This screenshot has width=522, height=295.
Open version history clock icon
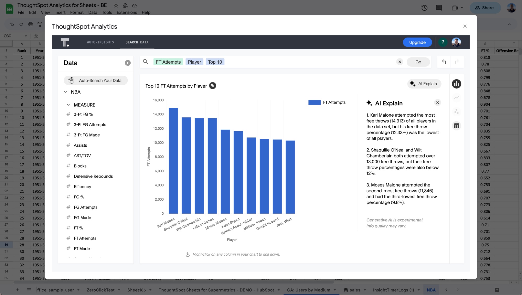coord(424,8)
